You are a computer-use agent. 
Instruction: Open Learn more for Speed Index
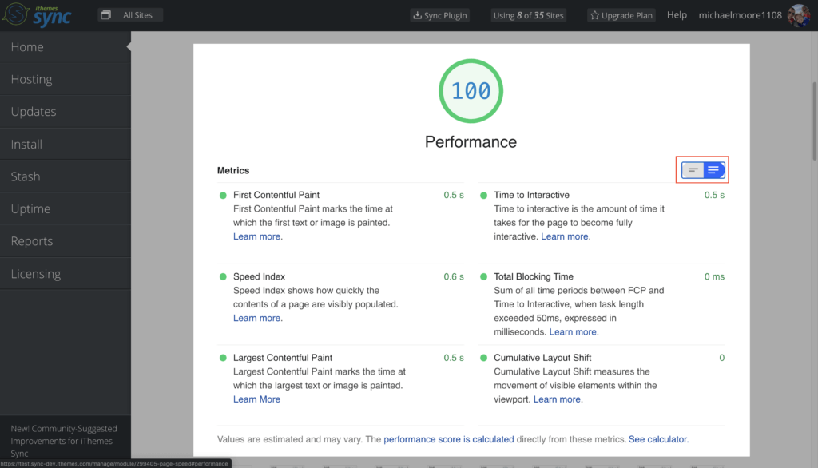click(x=258, y=318)
